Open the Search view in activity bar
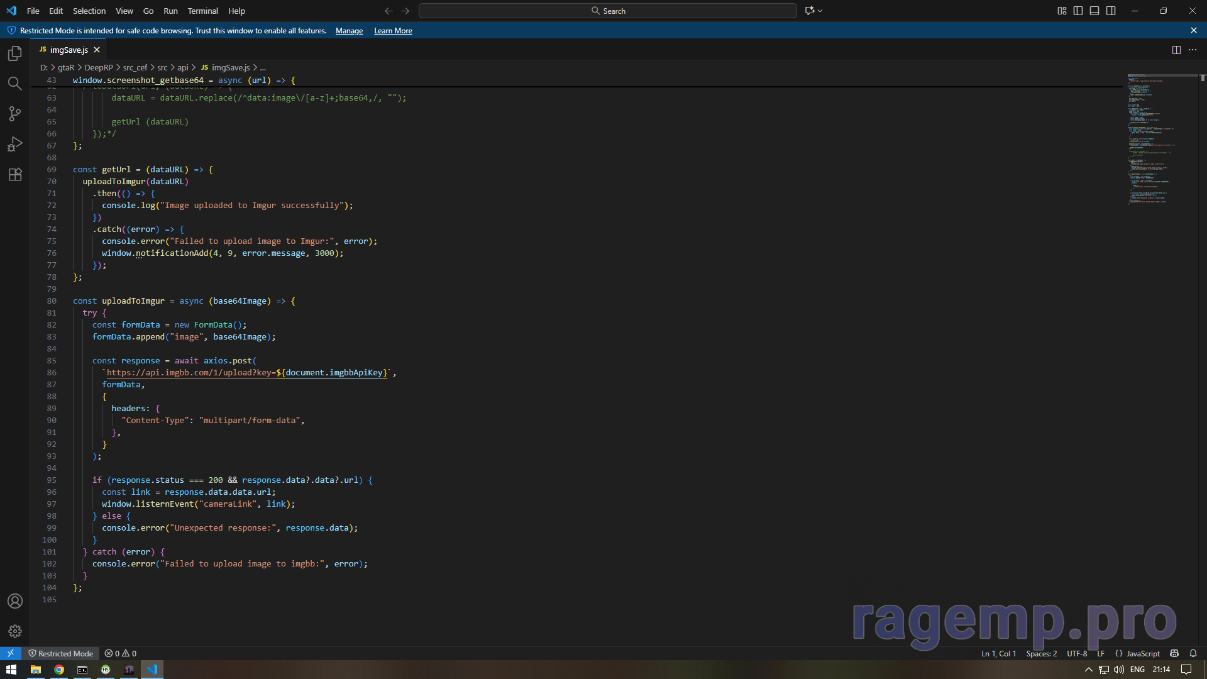Screen dimensions: 1207x679 (x=15, y=84)
